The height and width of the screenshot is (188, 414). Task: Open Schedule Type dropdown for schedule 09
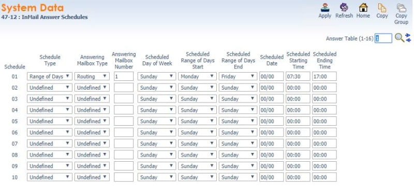(x=49, y=166)
